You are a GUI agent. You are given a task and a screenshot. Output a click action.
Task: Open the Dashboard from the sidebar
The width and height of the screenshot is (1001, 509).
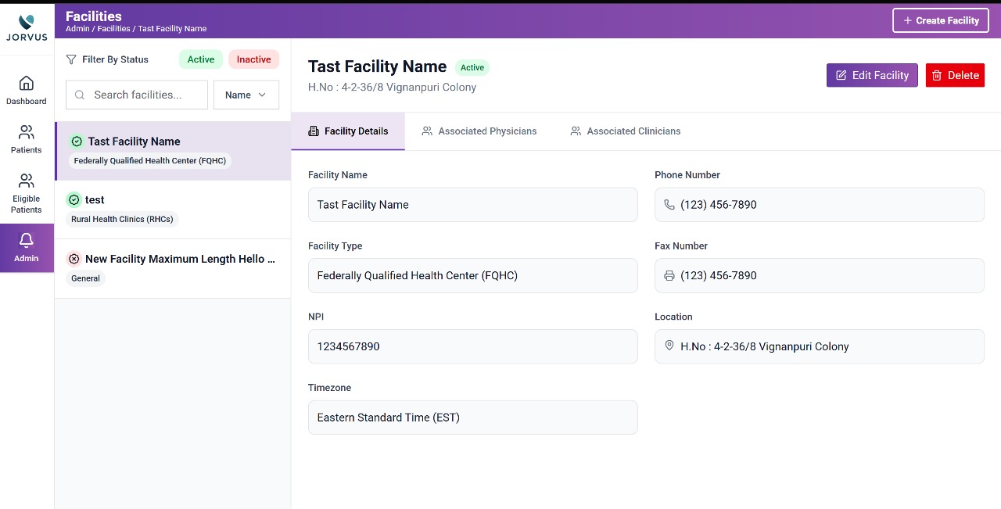pos(26,89)
